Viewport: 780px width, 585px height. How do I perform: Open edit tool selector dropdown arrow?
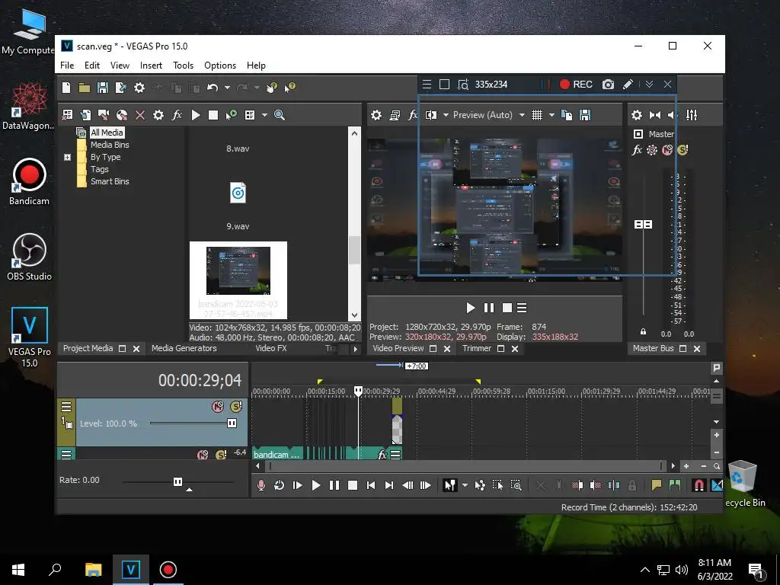click(465, 485)
